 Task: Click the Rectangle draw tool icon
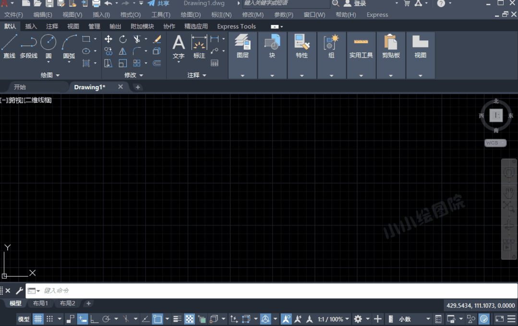pyautogui.click(x=86, y=39)
